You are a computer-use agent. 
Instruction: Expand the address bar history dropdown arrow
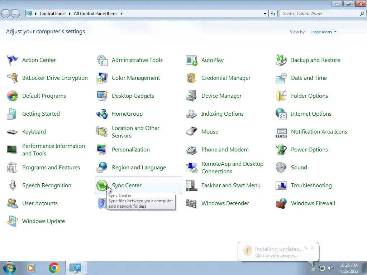[265, 14]
